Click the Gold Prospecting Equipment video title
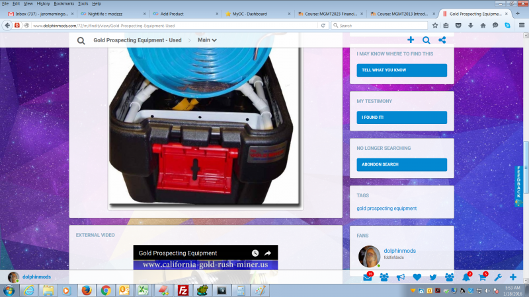The height and width of the screenshot is (297, 529). click(178, 253)
